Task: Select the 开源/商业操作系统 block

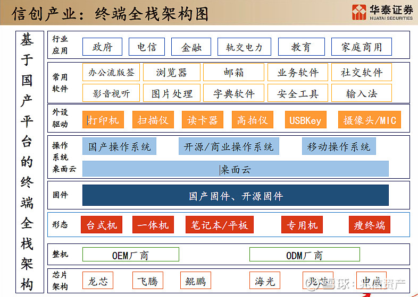Action: pyautogui.click(x=229, y=146)
